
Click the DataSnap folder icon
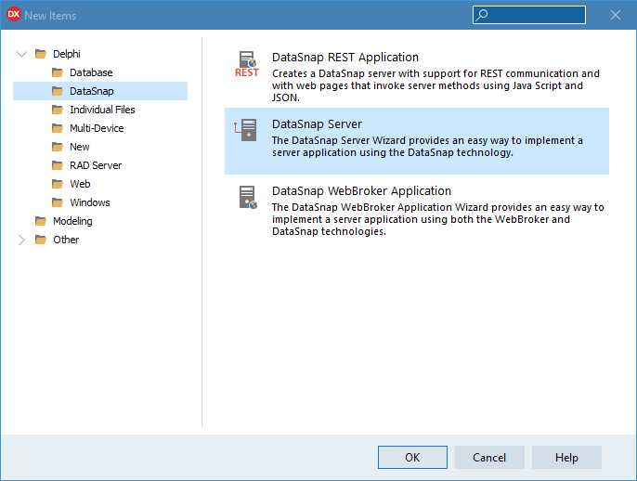click(x=58, y=91)
